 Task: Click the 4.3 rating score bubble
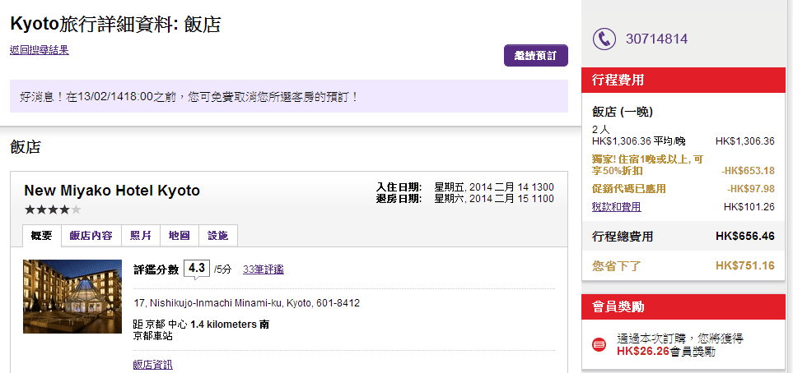point(196,269)
